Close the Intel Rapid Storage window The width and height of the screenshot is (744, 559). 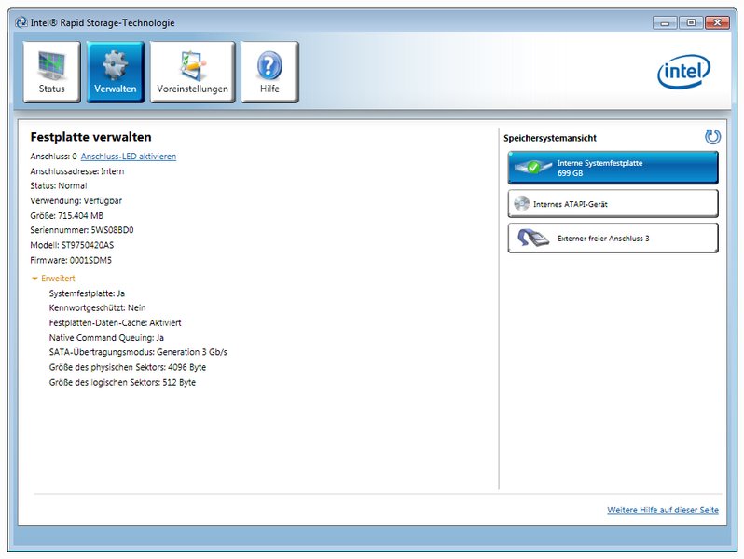(717, 22)
